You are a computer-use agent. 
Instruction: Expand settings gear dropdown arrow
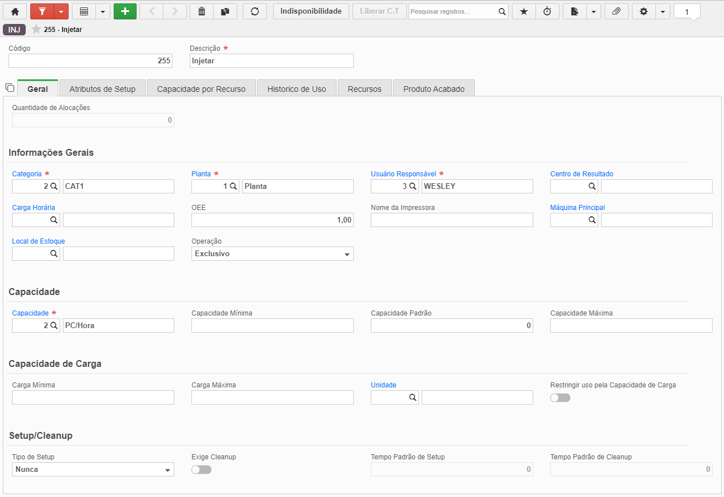(x=663, y=11)
